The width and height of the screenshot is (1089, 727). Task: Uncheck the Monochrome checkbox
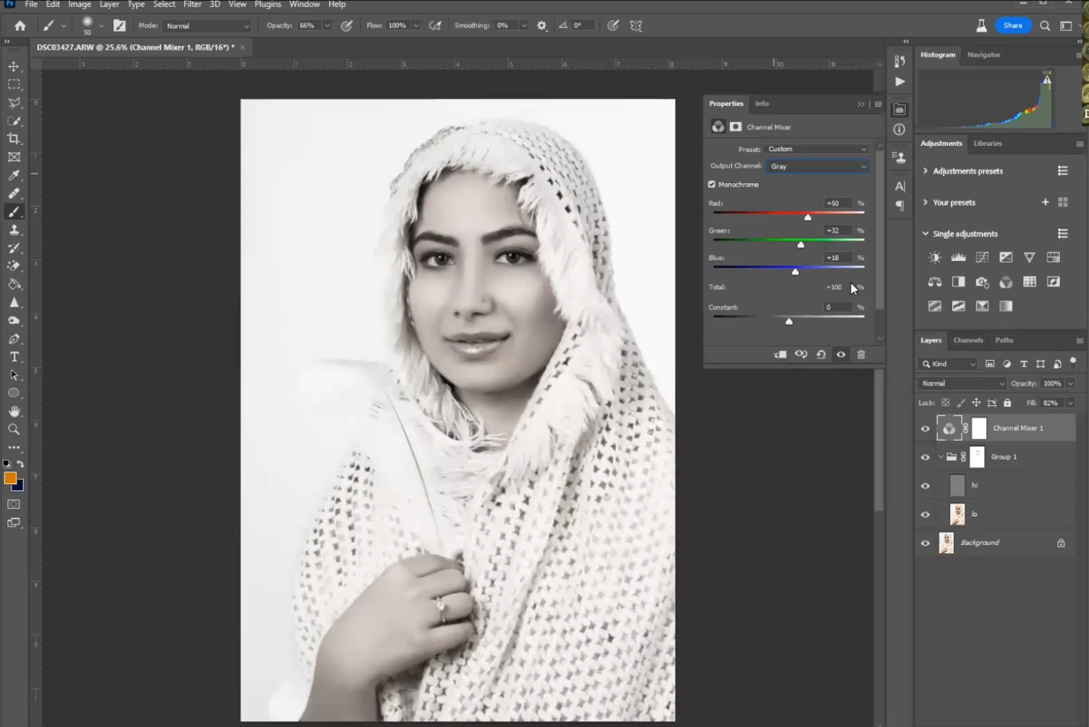pos(712,184)
